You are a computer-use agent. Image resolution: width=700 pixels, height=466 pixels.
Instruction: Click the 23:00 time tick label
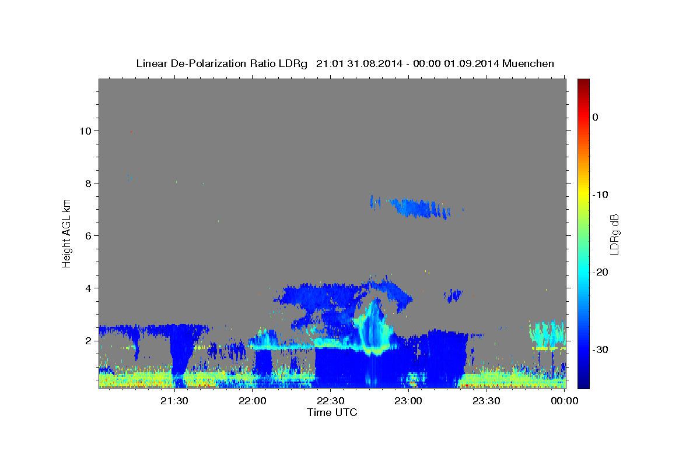point(408,400)
